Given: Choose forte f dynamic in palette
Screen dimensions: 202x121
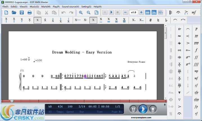Looking at the screenshot, I should click(x=196, y=50).
